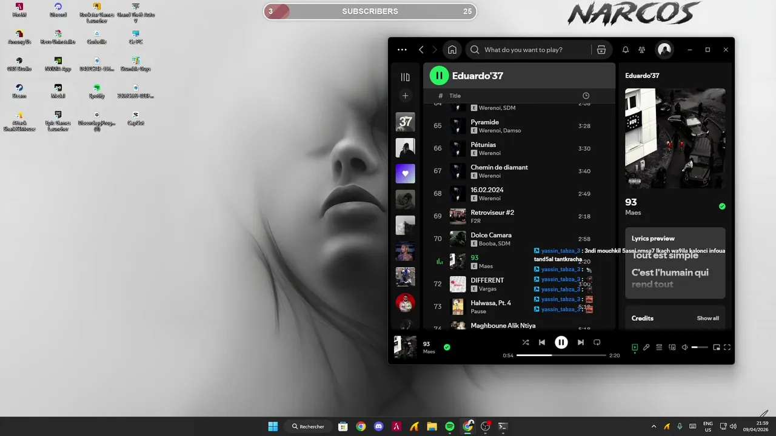Open Lyrics with the microphone icon
776x436 pixels.
(647, 348)
